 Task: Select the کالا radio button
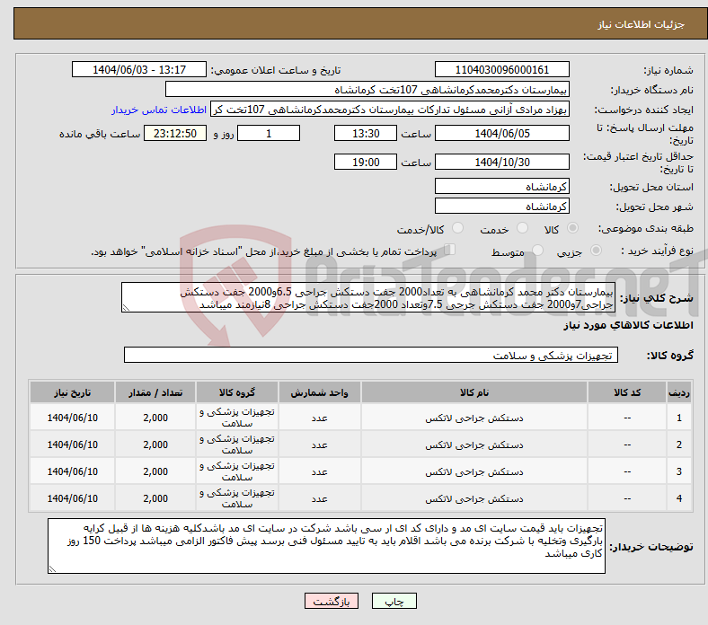click(573, 230)
